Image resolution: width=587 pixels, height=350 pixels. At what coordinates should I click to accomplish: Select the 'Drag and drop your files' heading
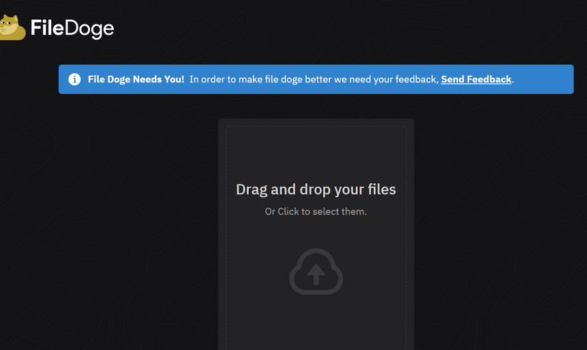pos(316,189)
